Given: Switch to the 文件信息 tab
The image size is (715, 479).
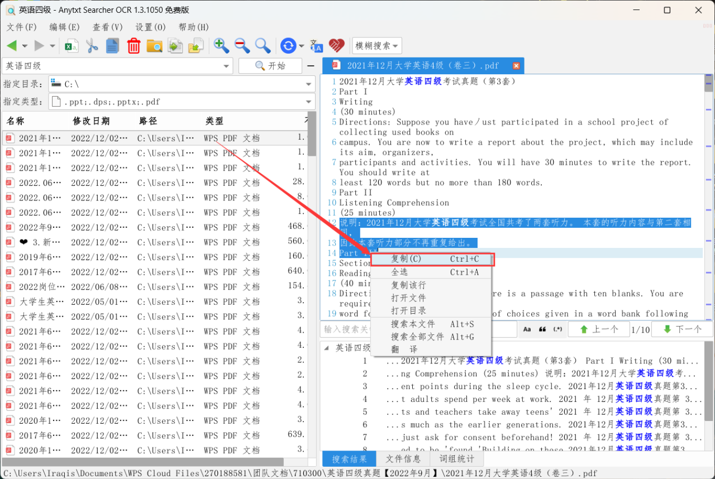Looking at the screenshot, I should (403, 459).
